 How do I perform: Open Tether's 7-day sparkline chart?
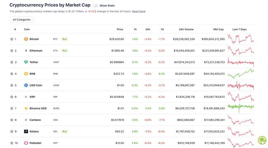click(241, 62)
